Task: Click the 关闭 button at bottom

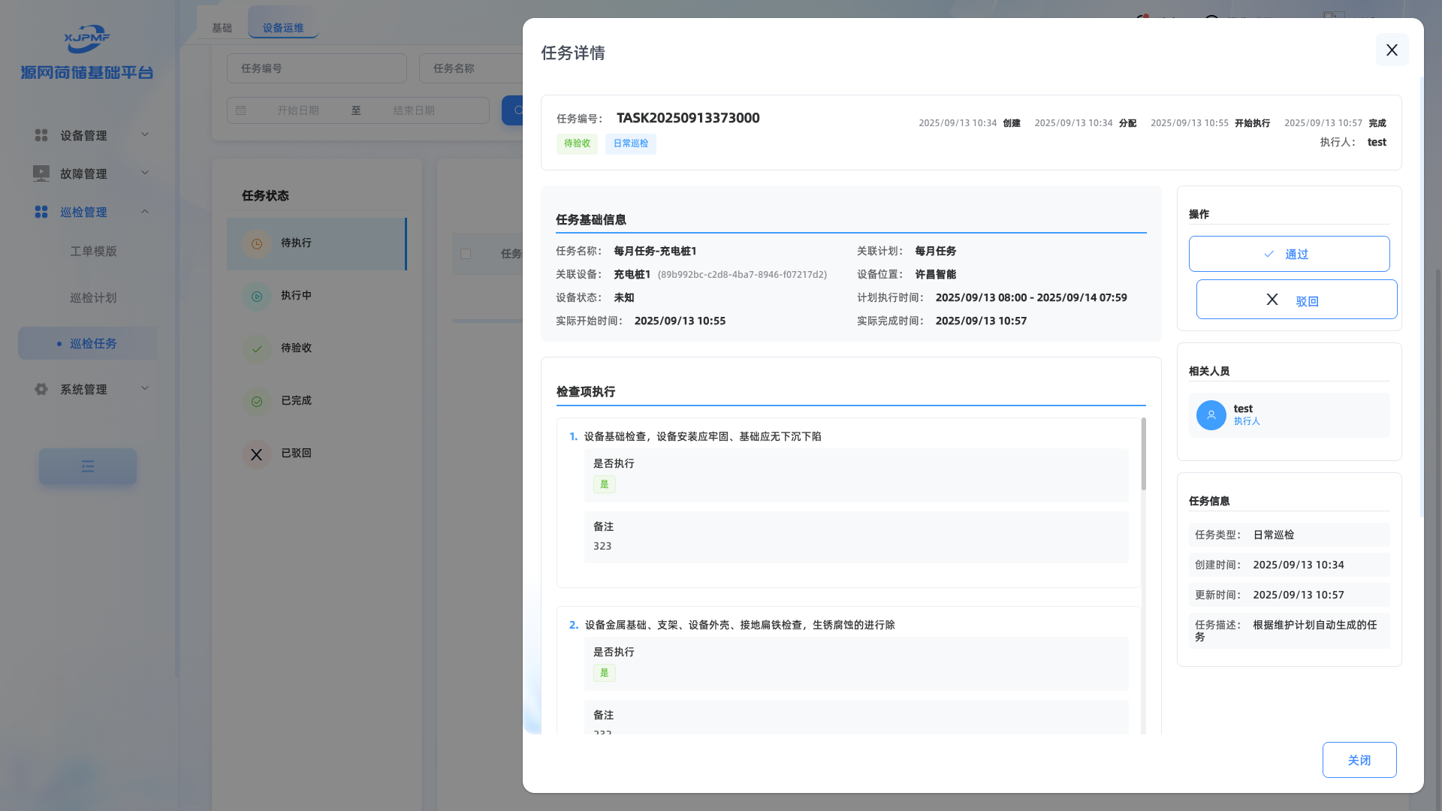Action: tap(1359, 760)
